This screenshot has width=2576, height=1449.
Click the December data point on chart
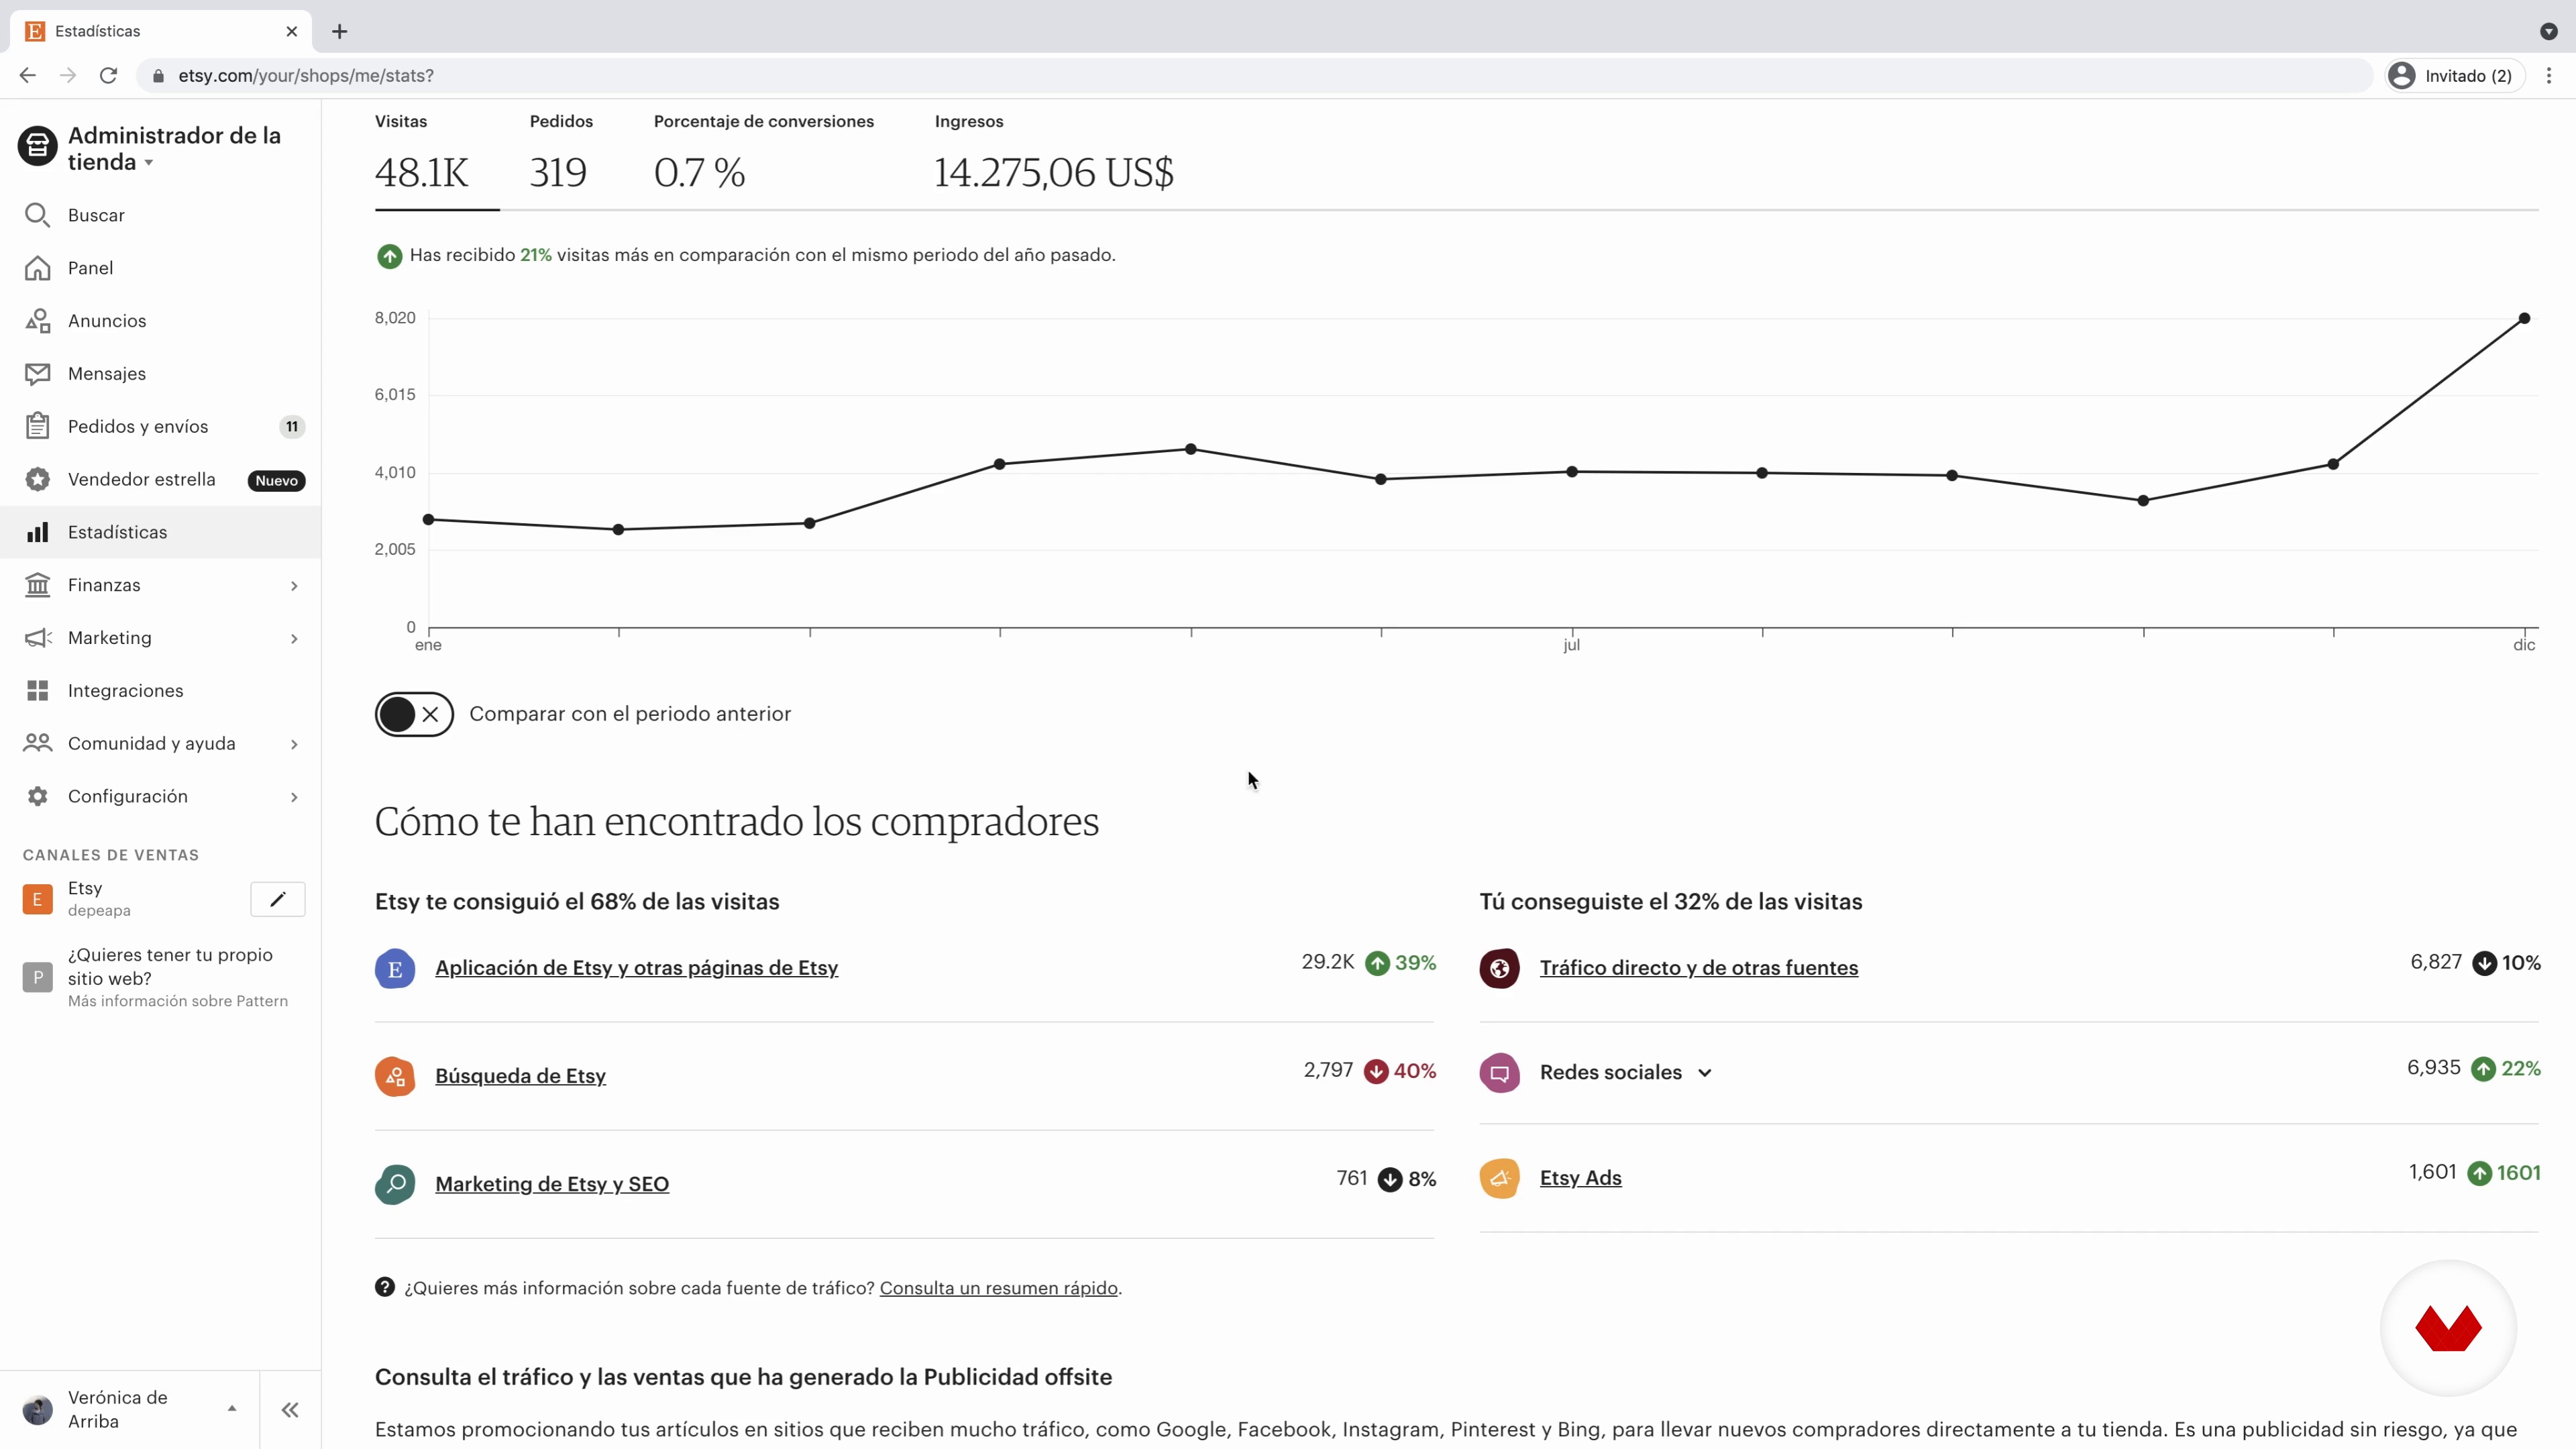(x=2524, y=318)
